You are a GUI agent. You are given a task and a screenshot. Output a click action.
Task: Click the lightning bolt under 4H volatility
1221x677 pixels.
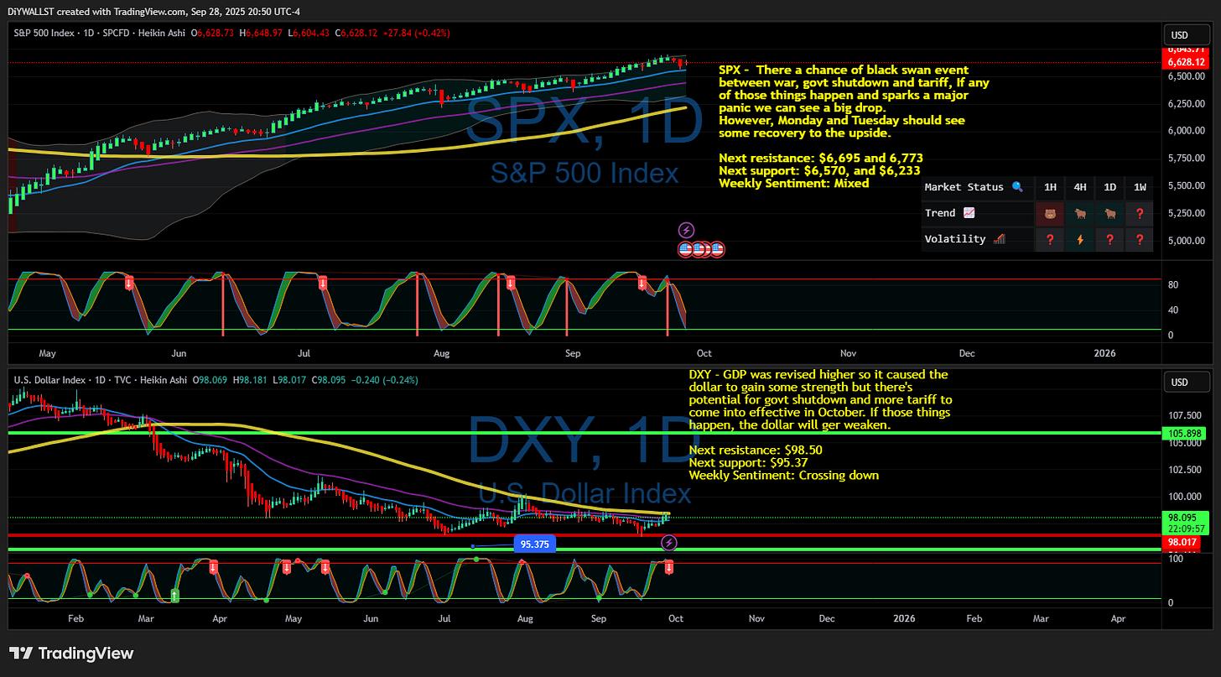click(x=1080, y=239)
